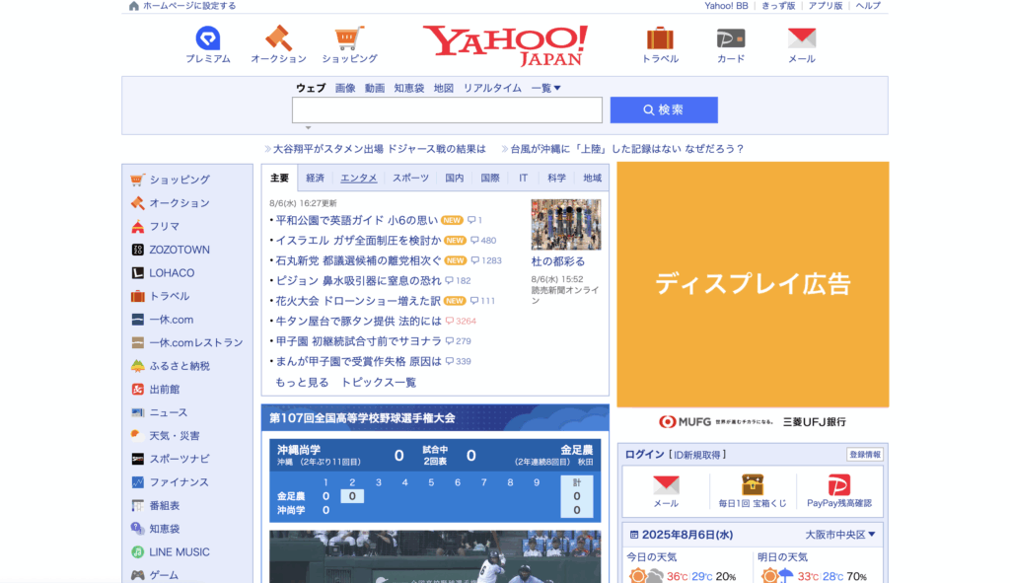Switch to the 科学 news tab
Viewport: 1010px width, 583px height.
(x=556, y=179)
